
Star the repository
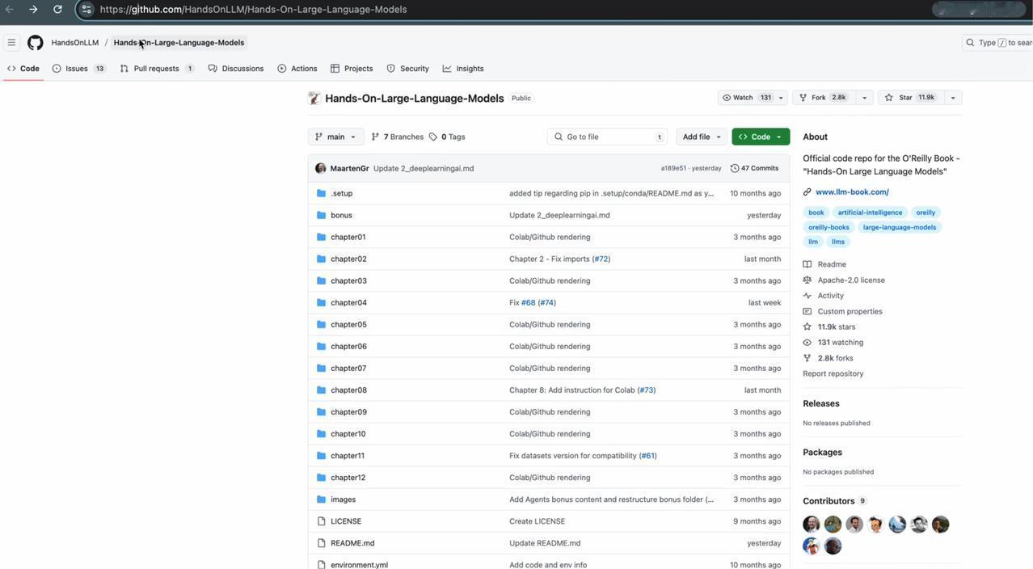coord(910,98)
